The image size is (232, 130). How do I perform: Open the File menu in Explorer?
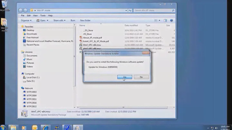click(23, 15)
